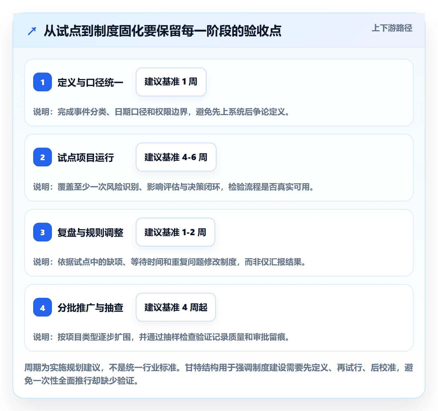Image resolution: width=438 pixels, height=411 pixels.
Task: Select the step number 2 badge
Action: pyautogui.click(x=43, y=157)
